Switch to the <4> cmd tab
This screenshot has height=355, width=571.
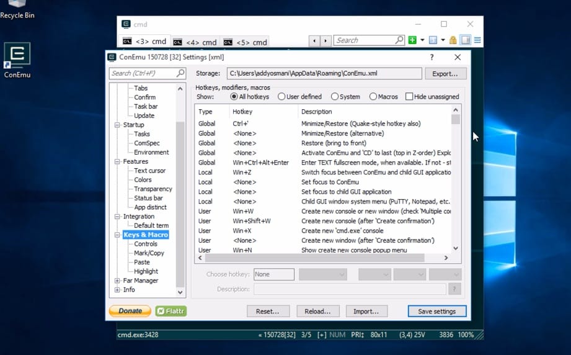pos(195,42)
